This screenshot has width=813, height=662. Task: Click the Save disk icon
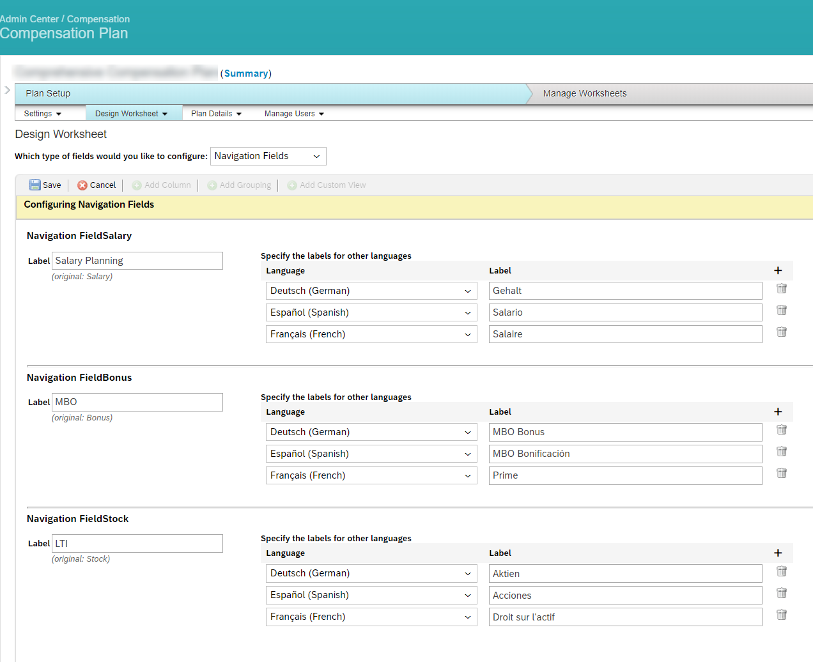pyautogui.click(x=35, y=185)
